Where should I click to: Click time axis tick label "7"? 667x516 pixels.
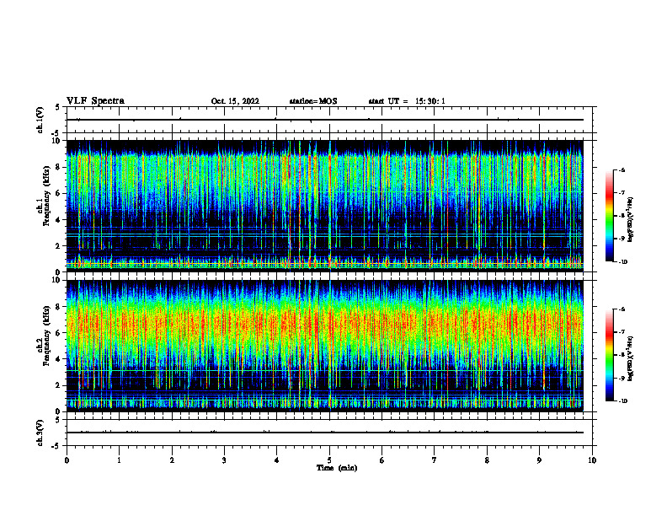(435, 460)
